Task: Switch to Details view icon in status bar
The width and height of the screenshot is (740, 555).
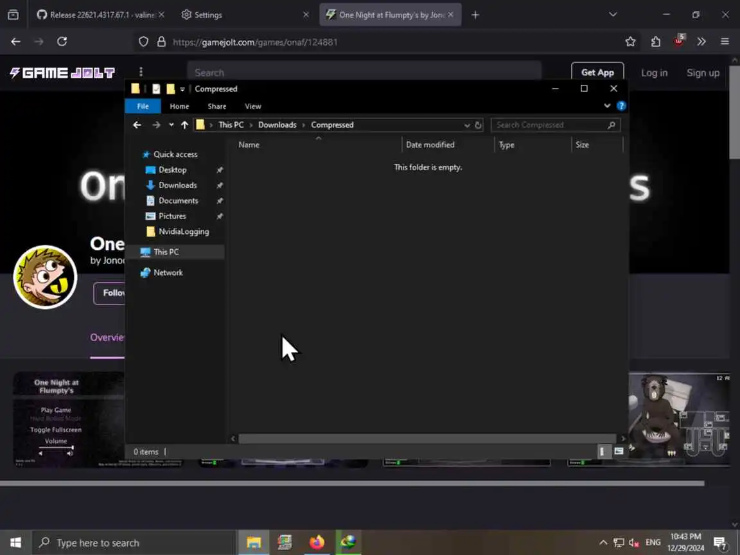Action: click(602, 452)
